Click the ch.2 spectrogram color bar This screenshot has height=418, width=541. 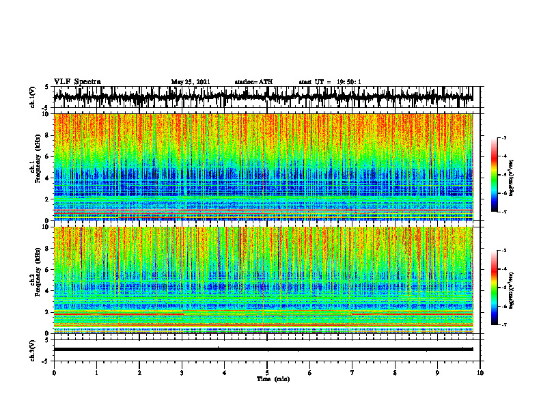[x=495, y=288]
